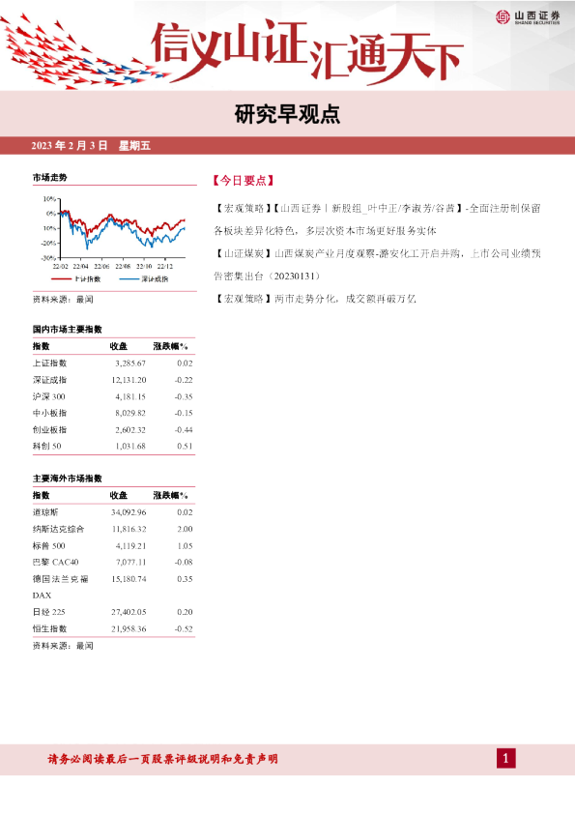
Task: Open the 两市走势分化 headline
Action: (315, 299)
